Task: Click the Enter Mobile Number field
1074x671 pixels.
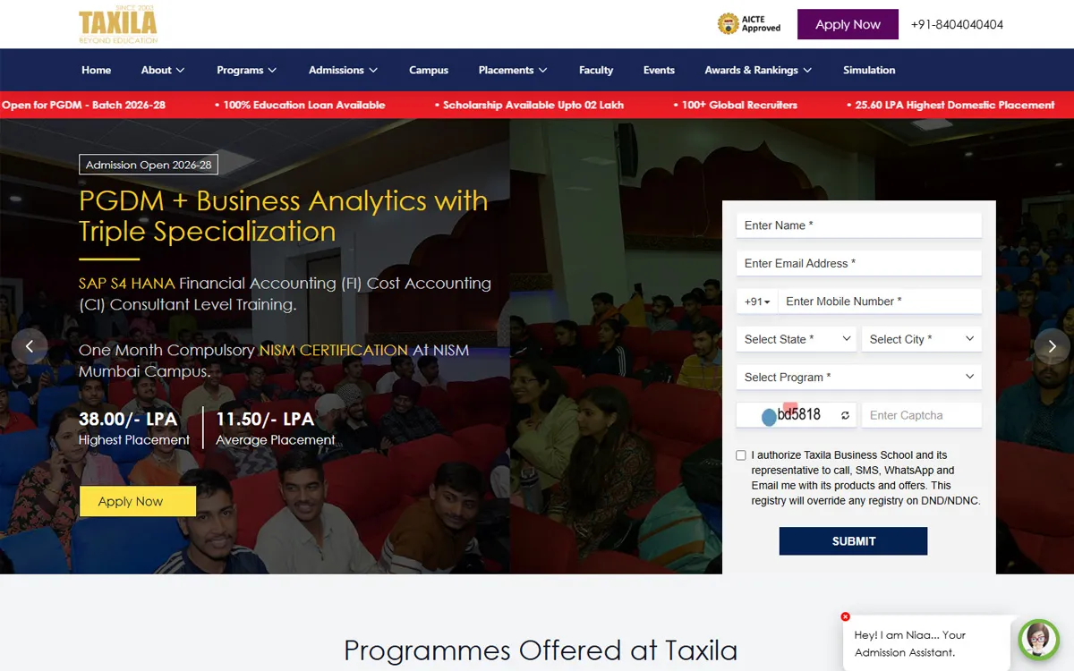Action: (x=880, y=302)
